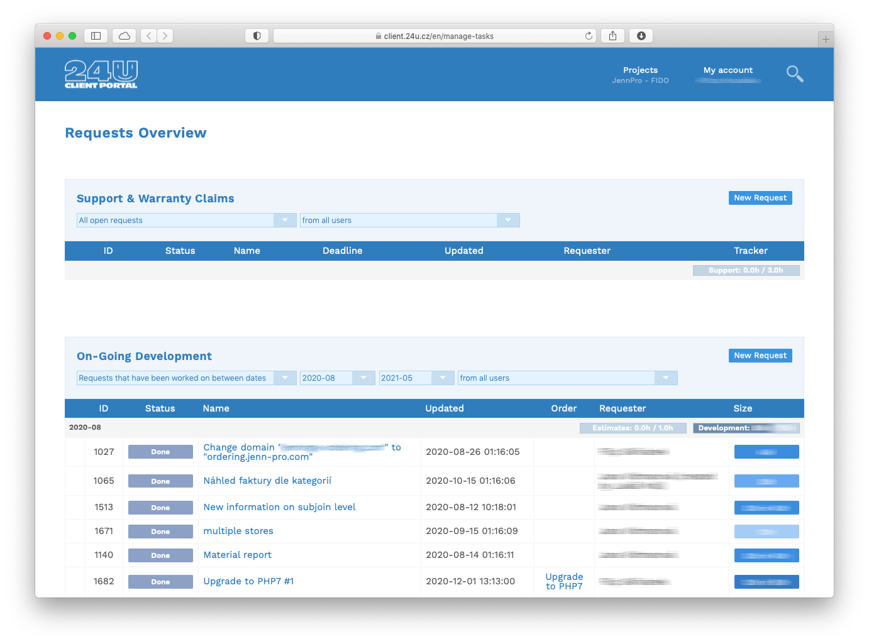Toggle the Done status on multiple stores
This screenshot has height=644, width=869.
tap(160, 531)
